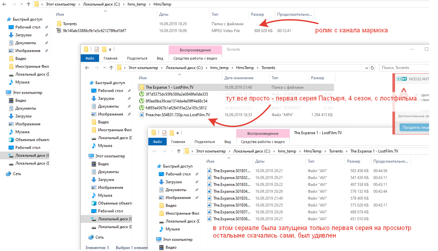This screenshot has width=438, height=251.
Task: Click refresh button beside Torrents address bar
Action: (x=372, y=68)
